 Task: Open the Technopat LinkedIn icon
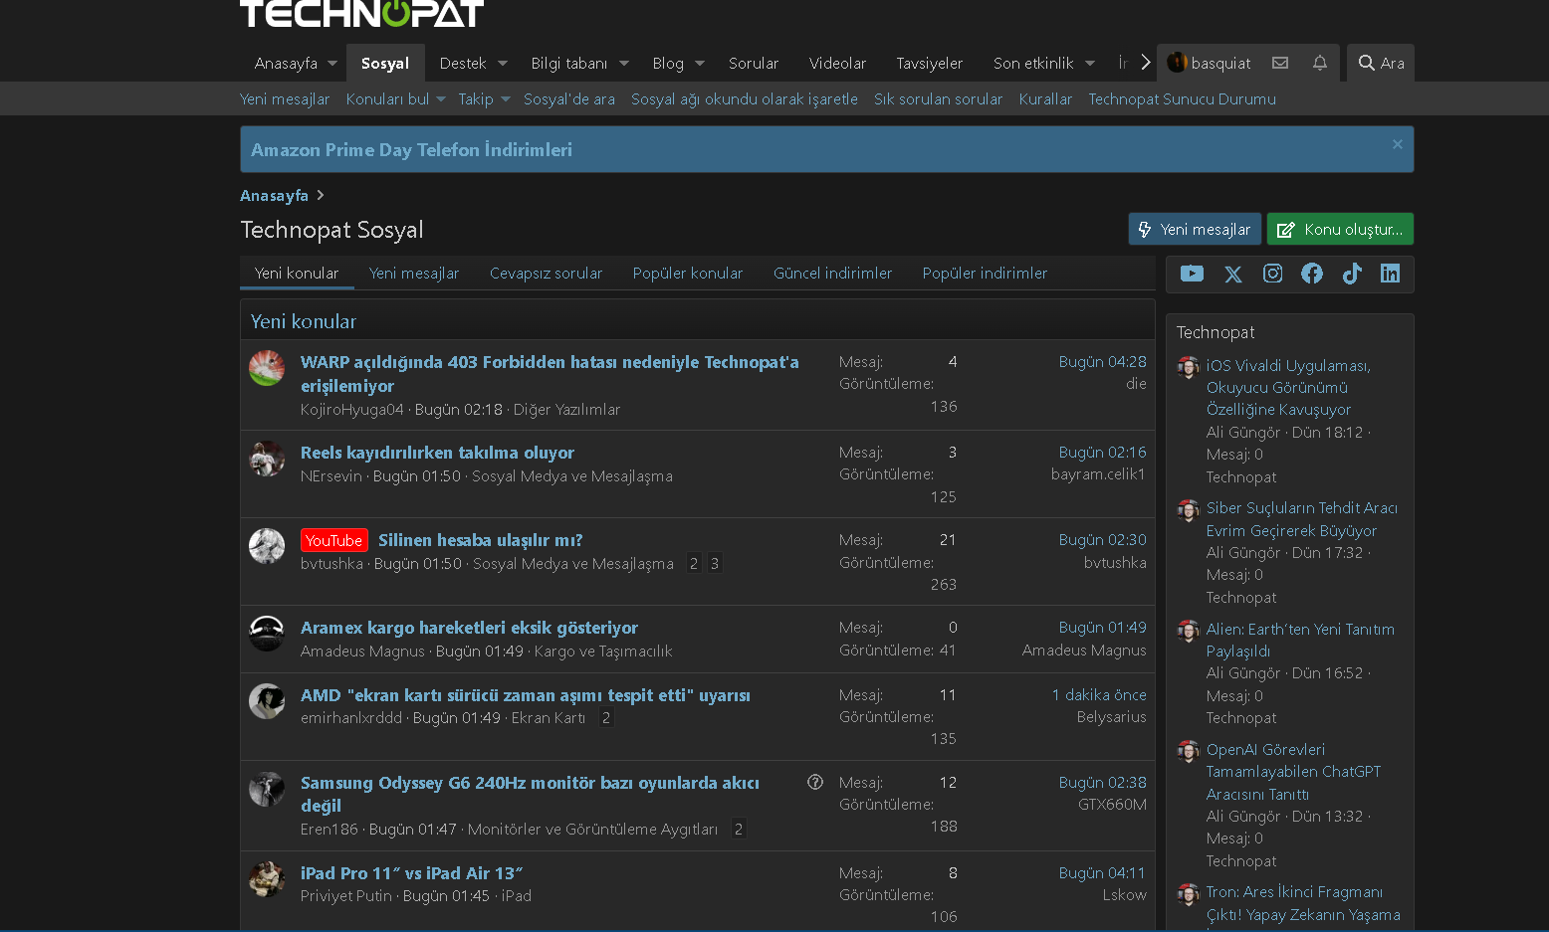[1391, 274]
